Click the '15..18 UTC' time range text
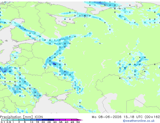Screen dimensions: 160x123 click(x=133, y=117)
